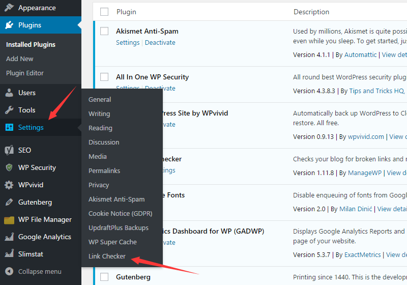407x285 pixels.
Task: Open UpdraftPlus Backups settings
Action: tap(119, 227)
